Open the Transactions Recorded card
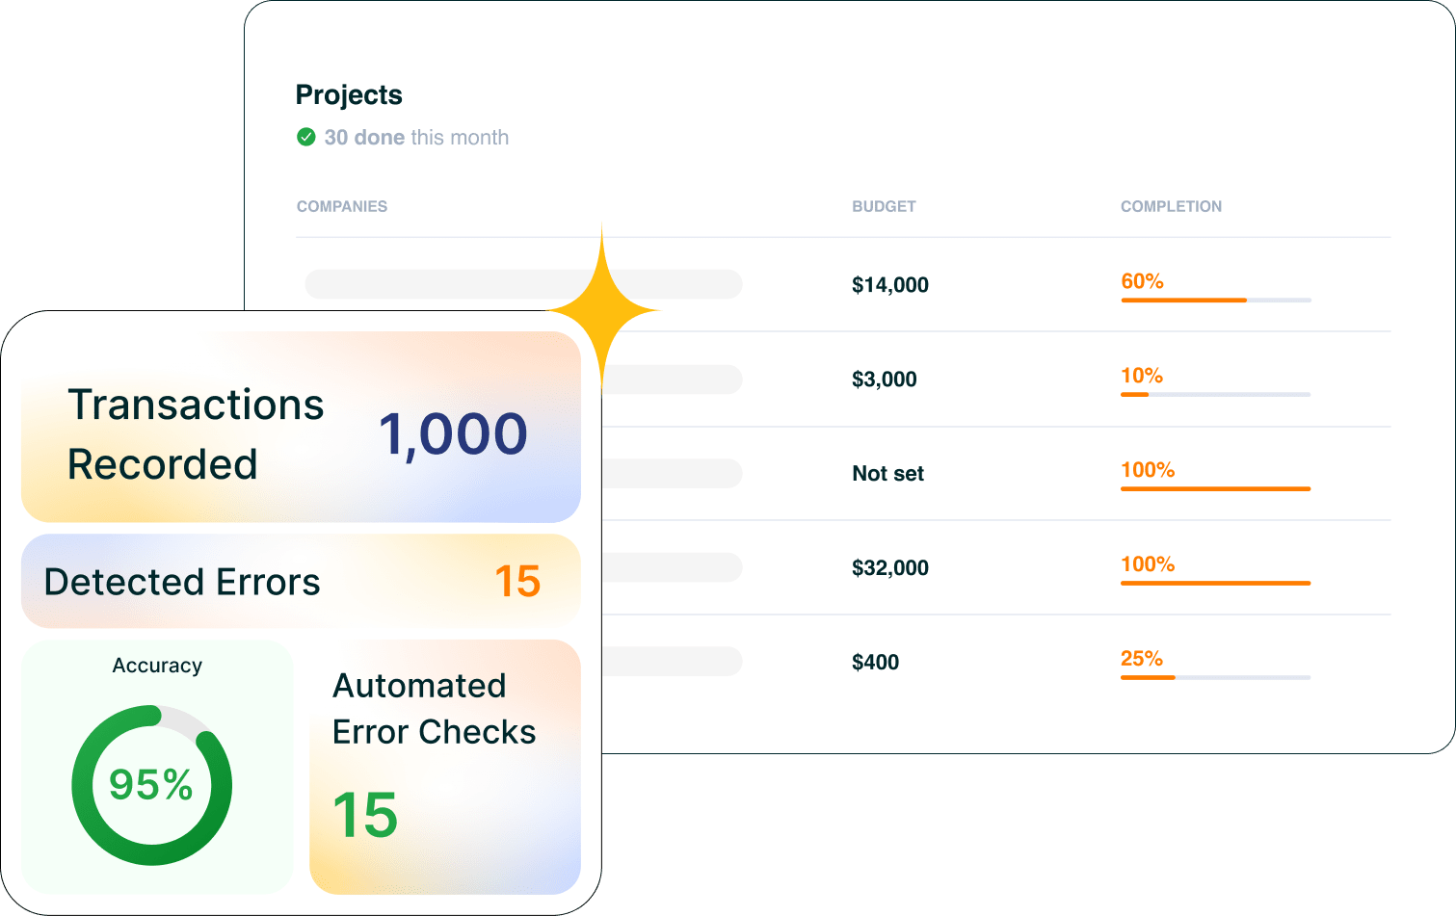This screenshot has width=1456, height=916. (x=301, y=428)
